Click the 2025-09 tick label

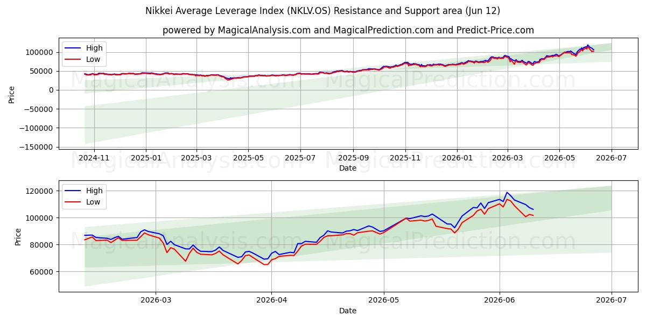coord(353,157)
